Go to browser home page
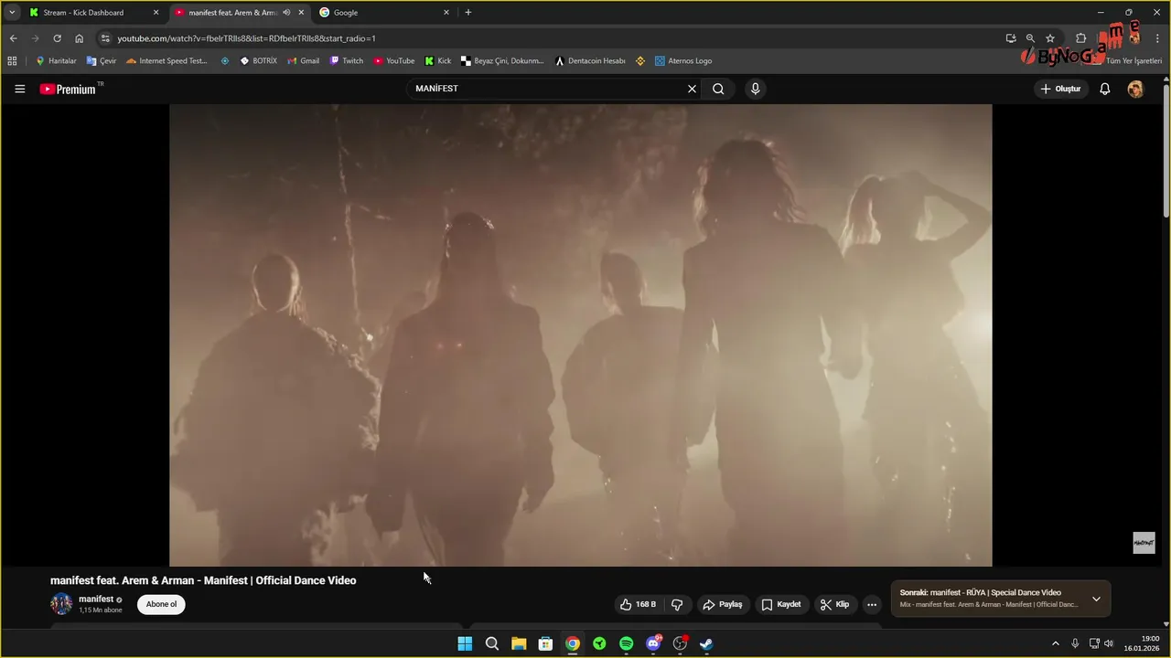The width and height of the screenshot is (1171, 658). (x=79, y=38)
